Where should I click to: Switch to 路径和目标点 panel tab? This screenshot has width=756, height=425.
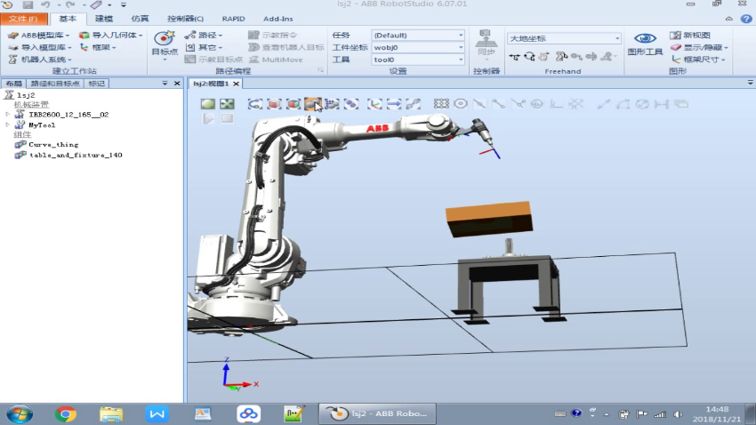click(55, 84)
